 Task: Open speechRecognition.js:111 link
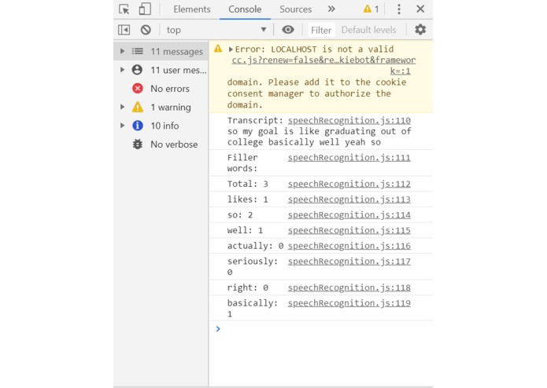point(349,158)
